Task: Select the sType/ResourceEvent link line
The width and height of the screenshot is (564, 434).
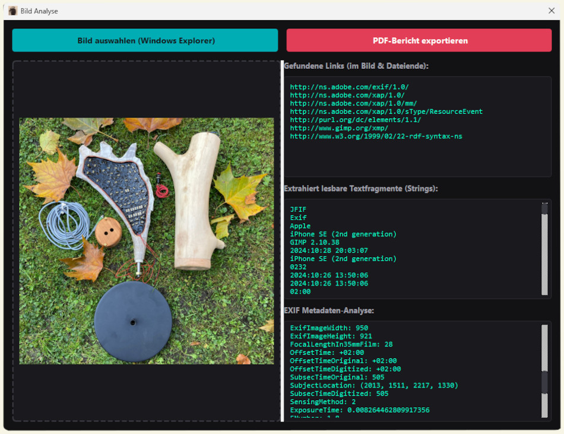Action: (x=386, y=112)
